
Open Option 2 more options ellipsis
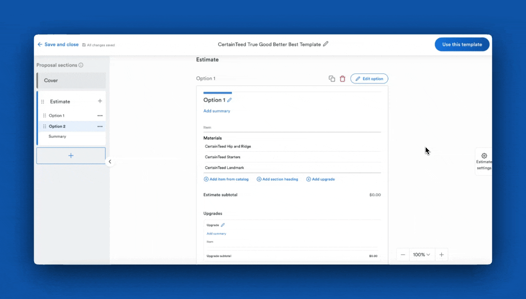tap(100, 126)
